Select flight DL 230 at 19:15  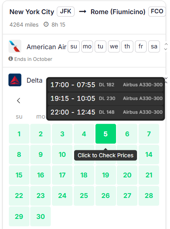click(x=106, y=98)
